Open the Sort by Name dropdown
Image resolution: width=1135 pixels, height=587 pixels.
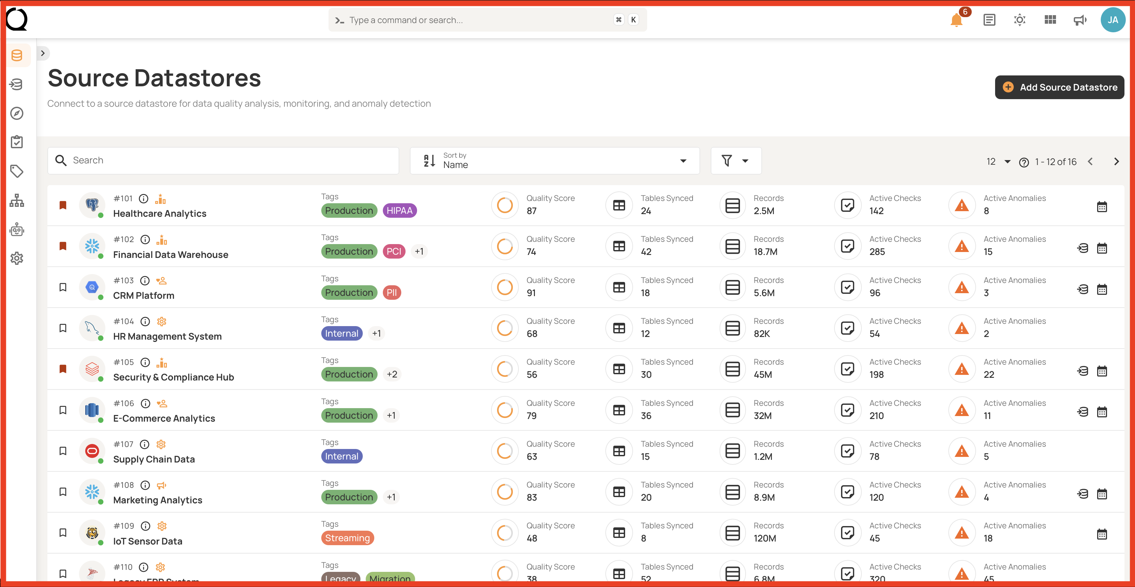coord(554,160)
